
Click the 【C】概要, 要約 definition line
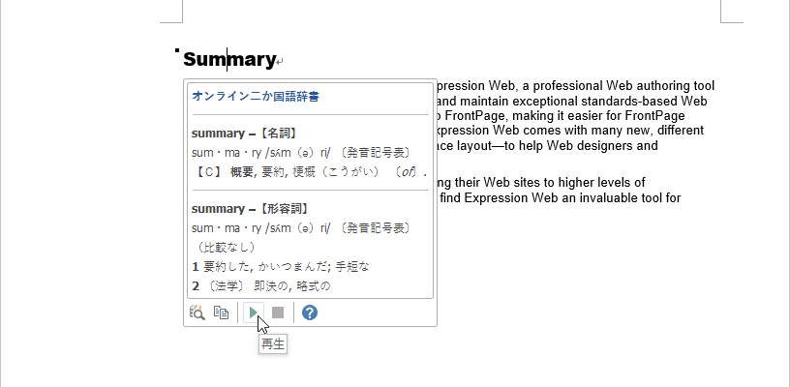click(x=290, y=172)
